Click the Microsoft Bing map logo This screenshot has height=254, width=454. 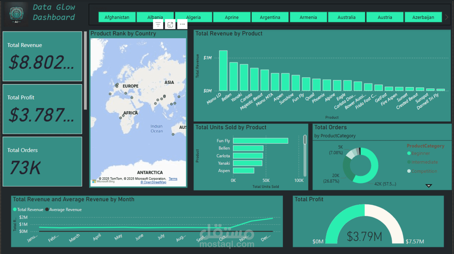[103, 181]
